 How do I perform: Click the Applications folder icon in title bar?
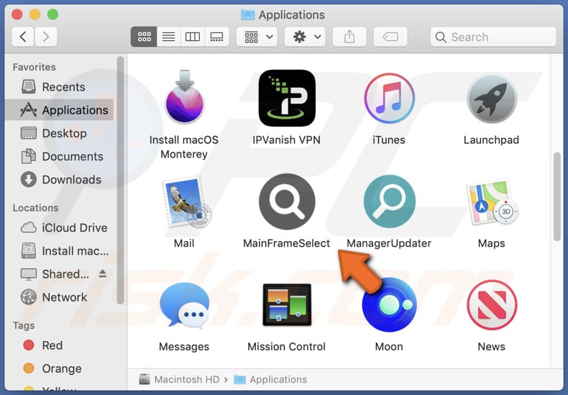point(248,15)
